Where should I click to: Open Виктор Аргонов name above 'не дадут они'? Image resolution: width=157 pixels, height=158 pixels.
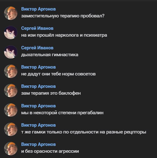coord(38,67)
